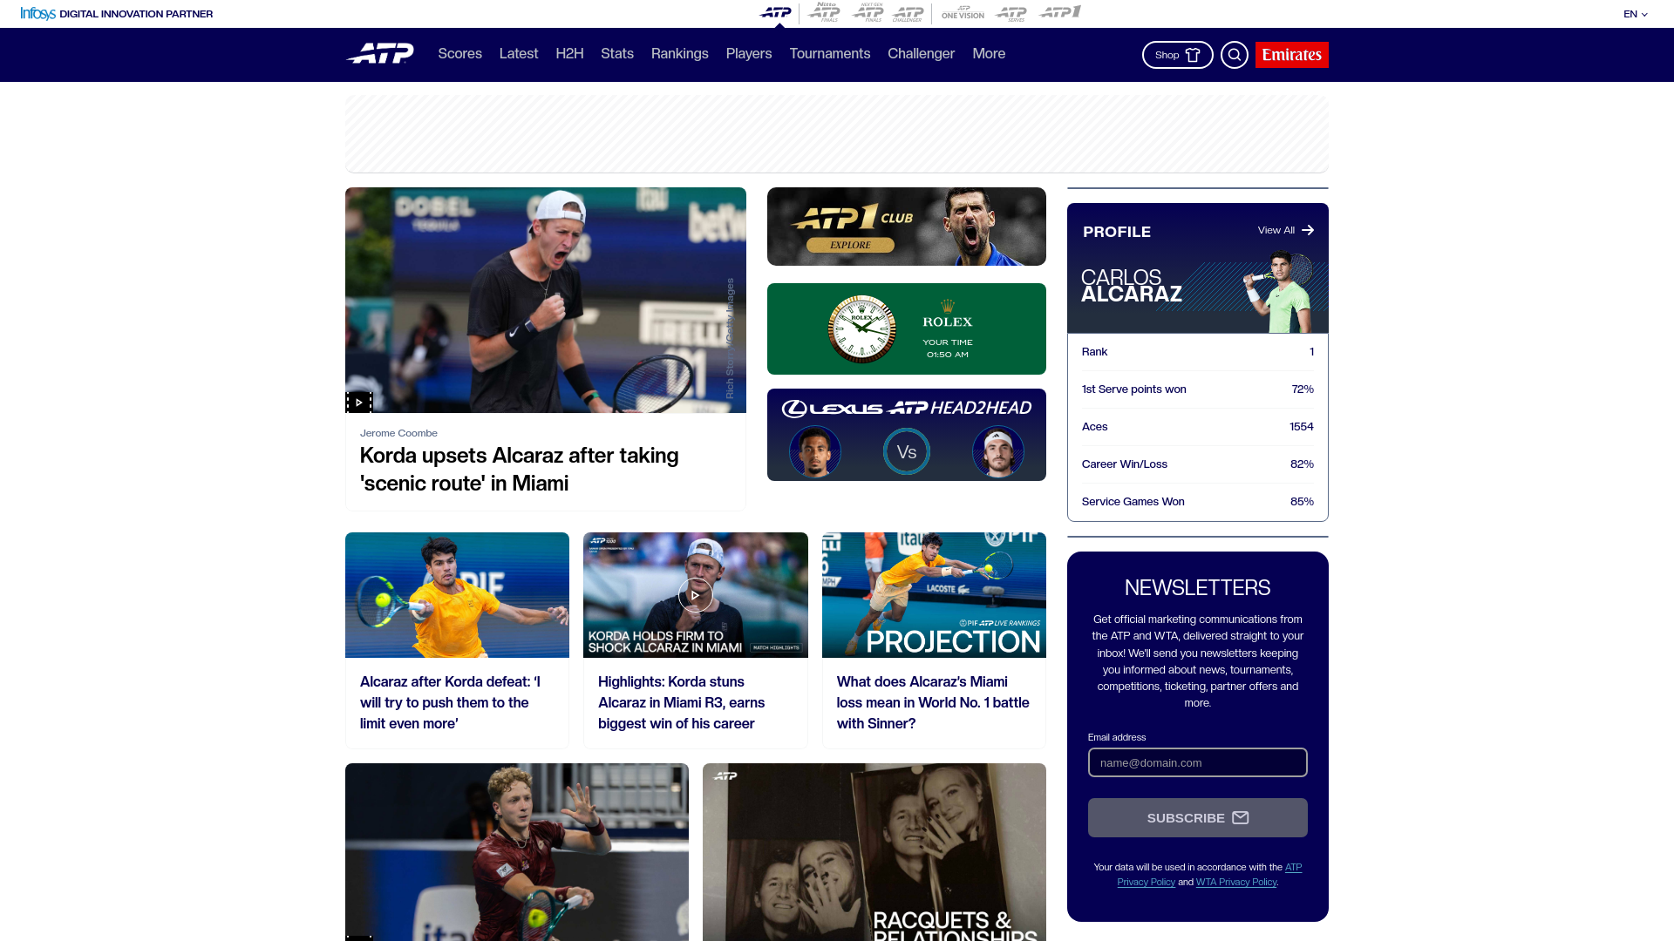Click the arrow next to View All
1674x941 pixels.
point(1307,230)
